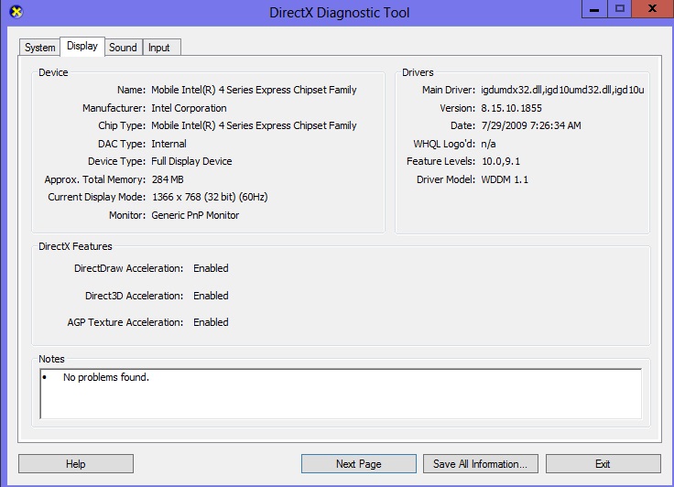Go to the Input tab
The image size is (674, 487).
coord(159,48)
